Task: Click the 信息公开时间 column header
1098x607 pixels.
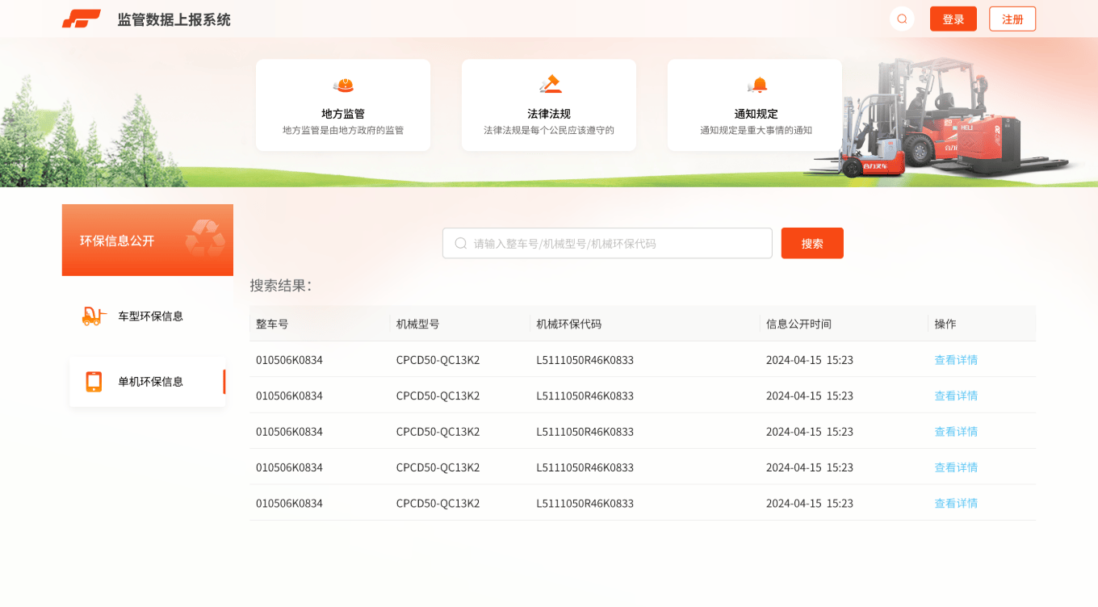Action: [798, 324]
